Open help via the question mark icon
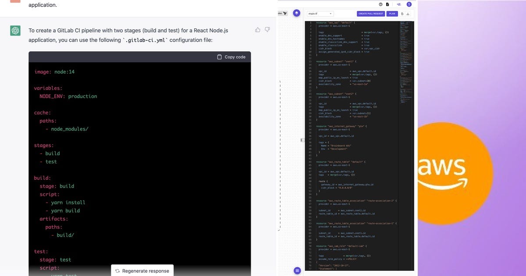The image size is (526, 276). pyautogui.click(x=380, y=4)
